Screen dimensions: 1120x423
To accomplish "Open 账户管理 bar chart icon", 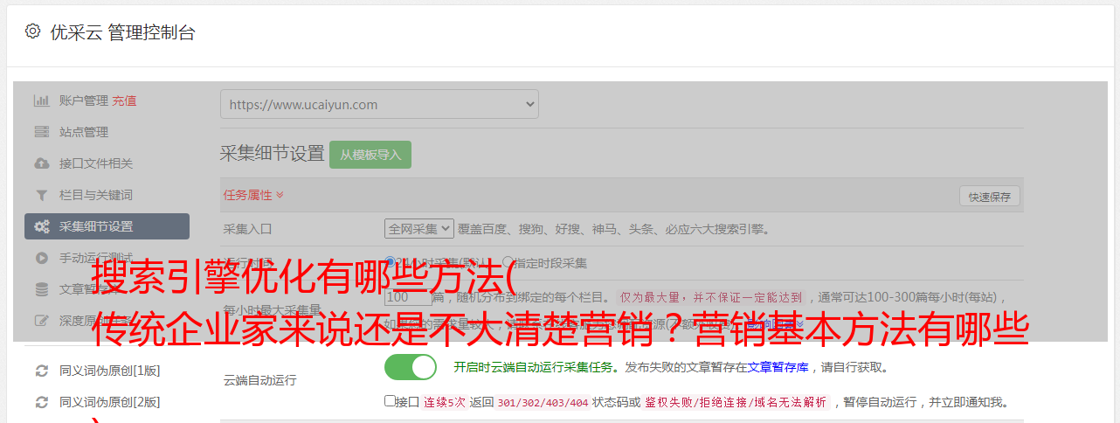I will (41, 101).
